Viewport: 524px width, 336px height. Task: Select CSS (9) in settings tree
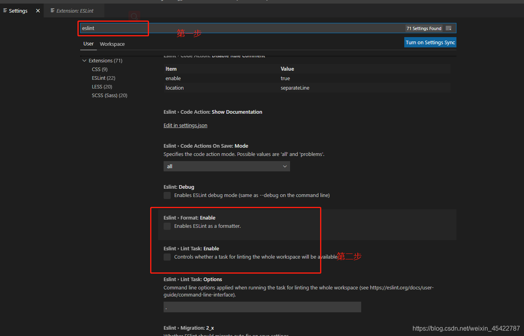click(x=100, y=69)
